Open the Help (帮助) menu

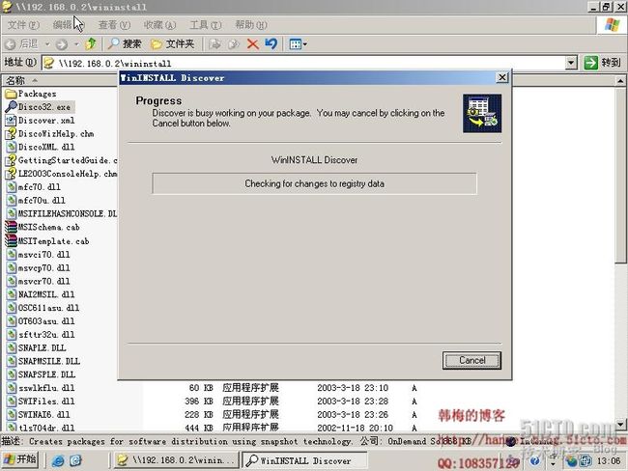pos(251,25)
